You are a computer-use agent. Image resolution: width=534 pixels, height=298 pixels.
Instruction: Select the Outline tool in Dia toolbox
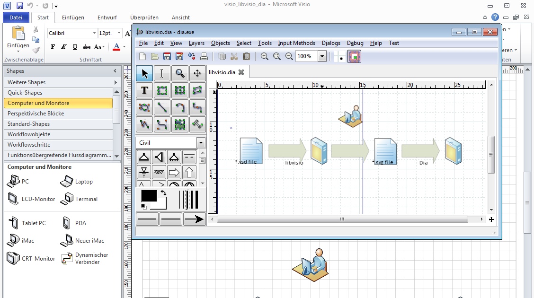coord(197,124)
